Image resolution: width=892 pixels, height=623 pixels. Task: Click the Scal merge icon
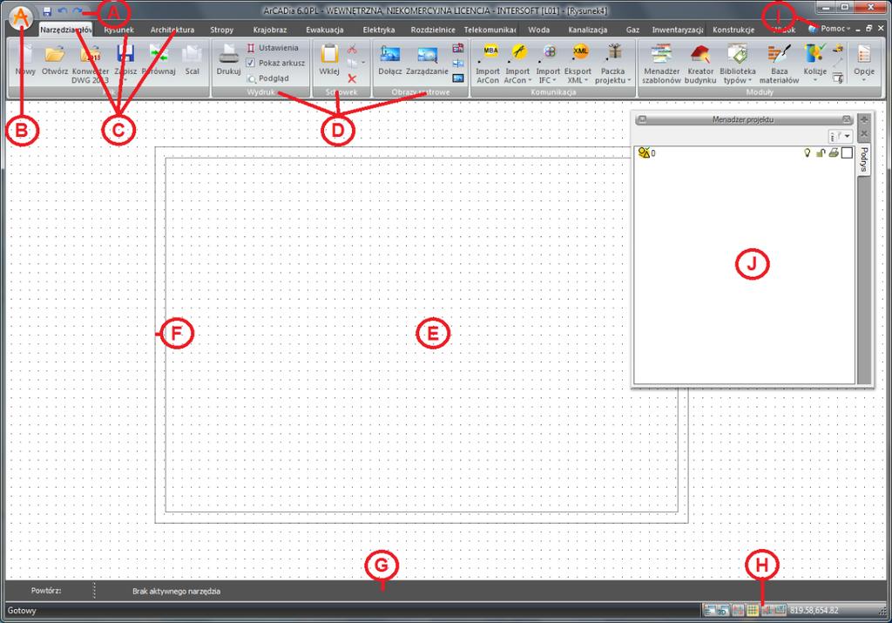click(x=192, y=55)
